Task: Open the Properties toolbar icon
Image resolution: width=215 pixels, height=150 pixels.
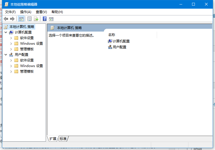Action: (29, 19)
